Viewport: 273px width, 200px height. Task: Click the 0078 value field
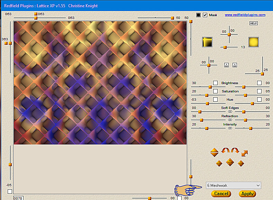(18, 198)
